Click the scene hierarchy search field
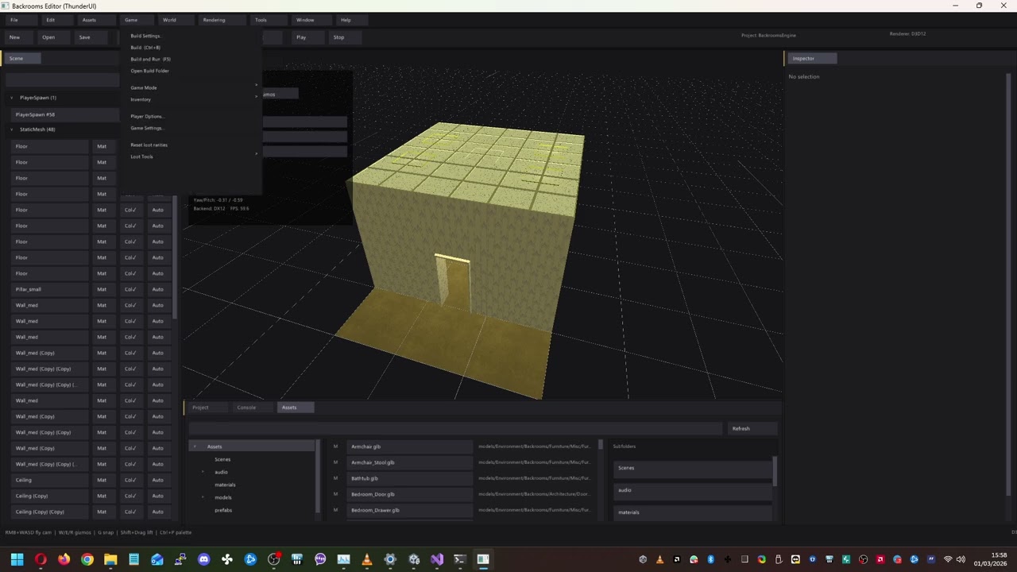 (63, 79)
